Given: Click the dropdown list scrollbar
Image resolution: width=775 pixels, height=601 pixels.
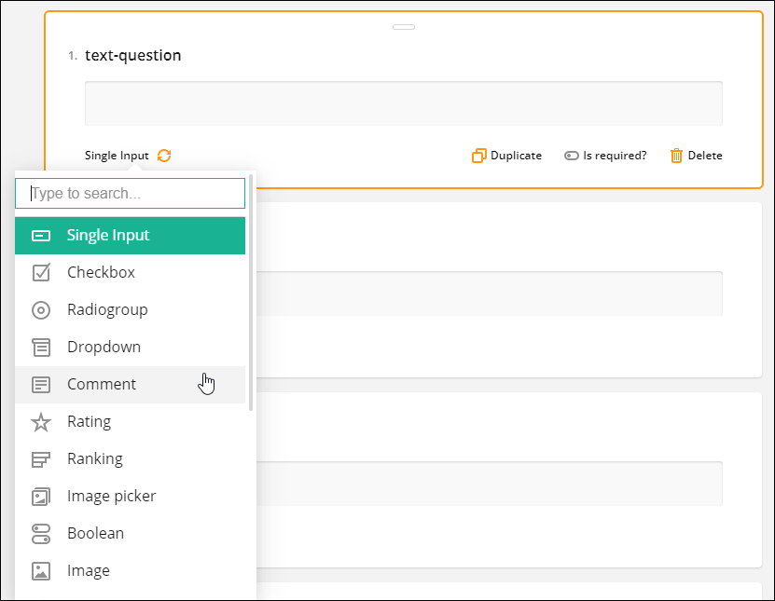Looking at the screenshot, I should tap(251, 293).
